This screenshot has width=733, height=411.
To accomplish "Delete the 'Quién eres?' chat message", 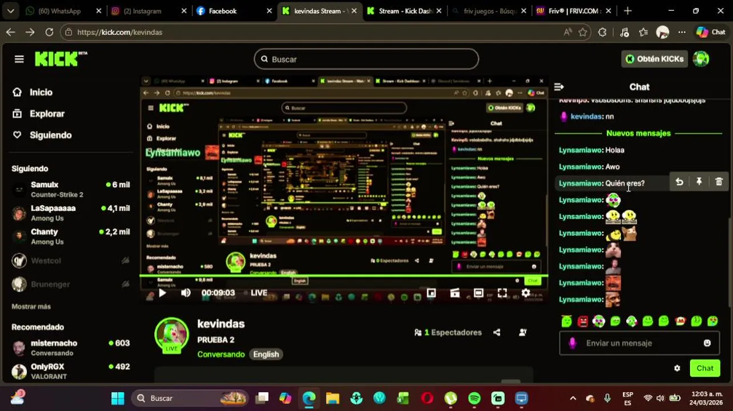I will tap(719, 182).
